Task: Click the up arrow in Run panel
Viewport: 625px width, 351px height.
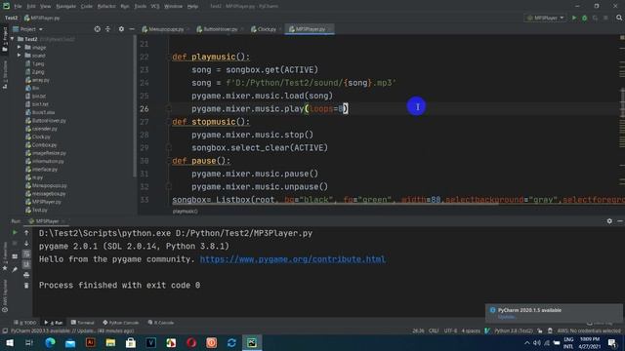Action: pos(26,232)
